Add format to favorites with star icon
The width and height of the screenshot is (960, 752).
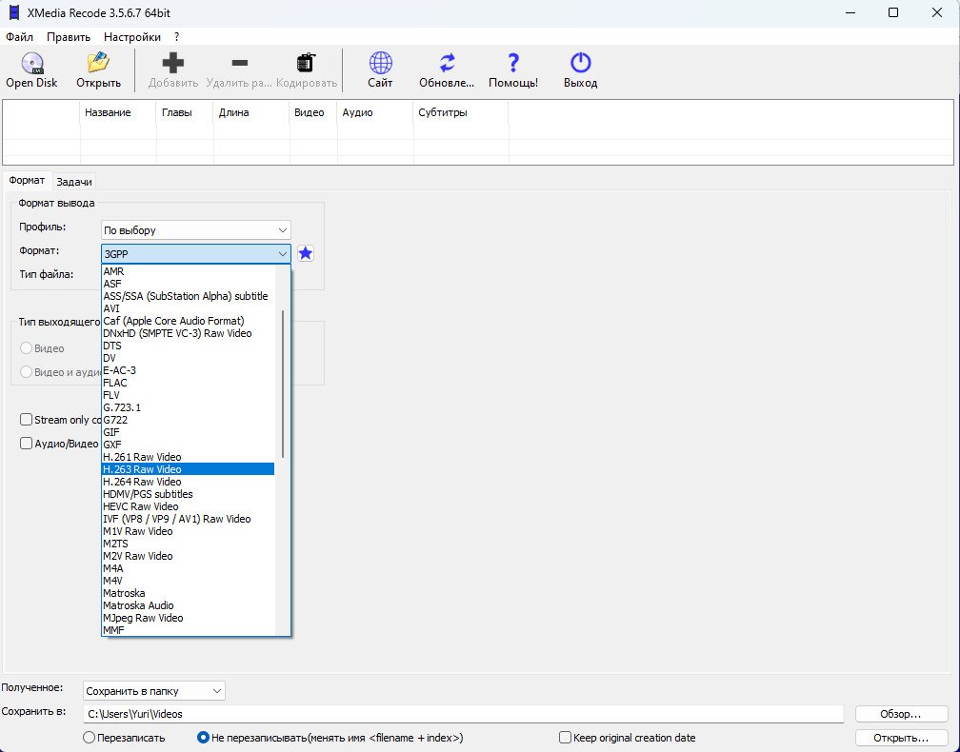tap(306, 253)
